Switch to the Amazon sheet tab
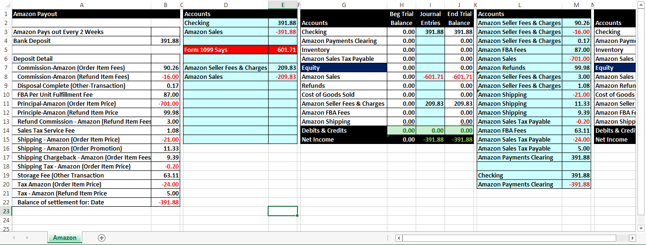 [65, 237]
